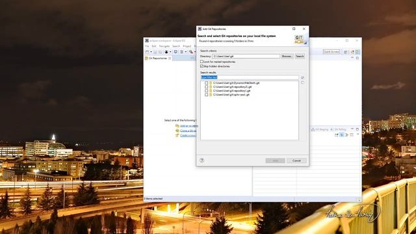Screen dimensions: 416x234
Task: Click the round black toolbar icon in Eclipse
Action: coord(166,52)
